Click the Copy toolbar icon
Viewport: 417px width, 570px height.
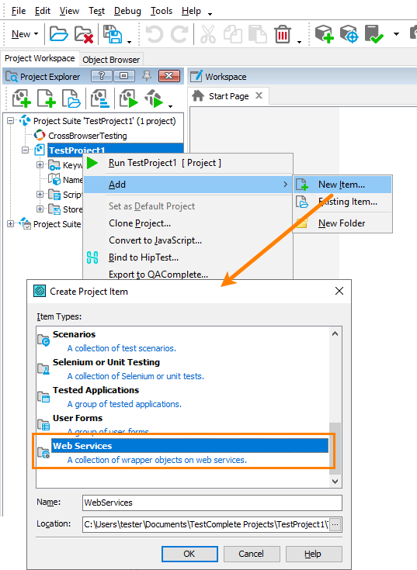233,34
